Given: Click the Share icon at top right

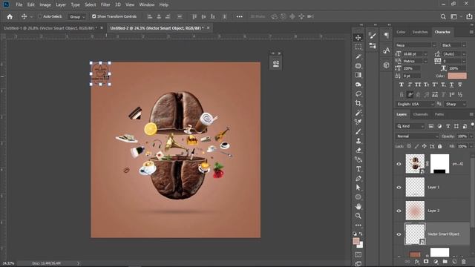Looking at the screenshot, I should point(469,16).
